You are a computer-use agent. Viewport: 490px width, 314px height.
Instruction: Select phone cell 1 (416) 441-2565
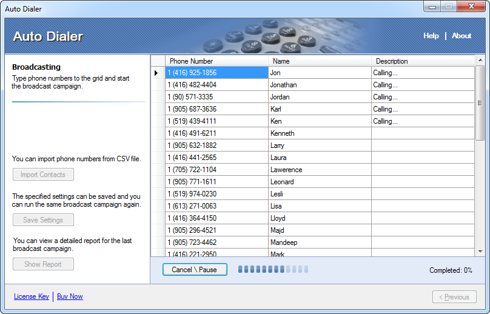click(216, 158)
